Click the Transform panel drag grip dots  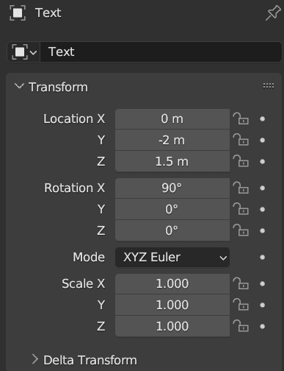pyautogui.click(x=269, y=85)
